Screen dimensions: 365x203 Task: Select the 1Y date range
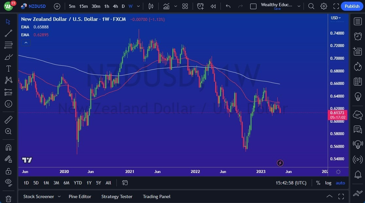pyautogui.click(x=89, y=183)
